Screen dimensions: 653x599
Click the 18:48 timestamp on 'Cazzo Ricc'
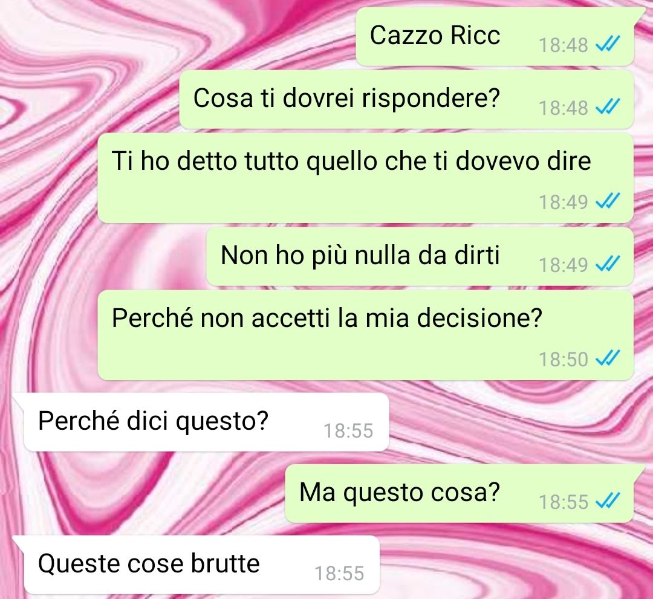(x=564, y=45)
